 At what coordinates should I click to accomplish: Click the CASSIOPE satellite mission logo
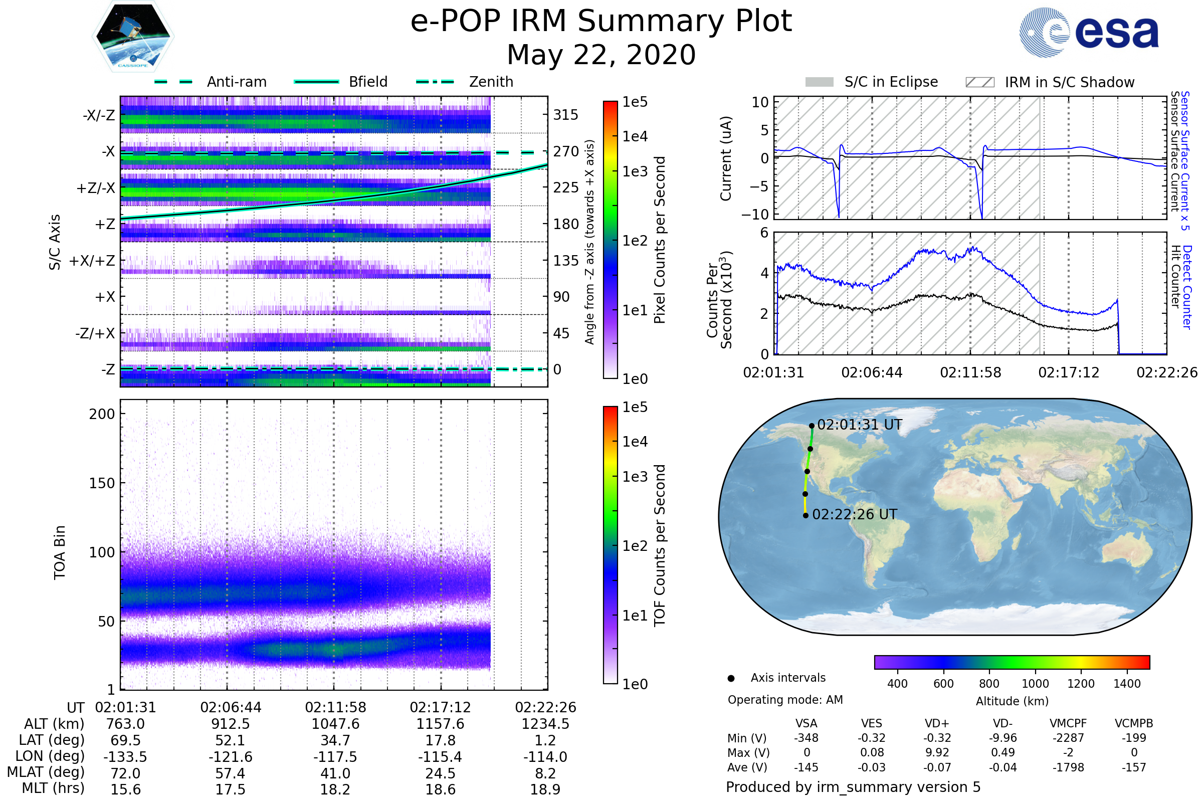(133, 37)
